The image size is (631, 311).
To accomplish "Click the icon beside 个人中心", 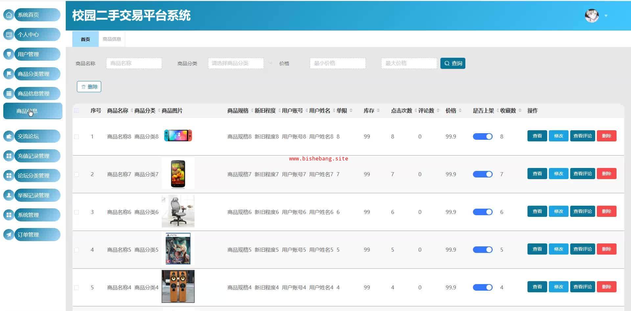I will click(x=9, y=34).
